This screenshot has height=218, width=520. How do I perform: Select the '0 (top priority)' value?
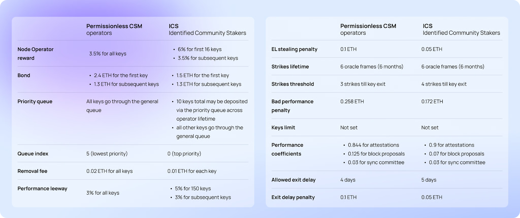coord(184,153)
